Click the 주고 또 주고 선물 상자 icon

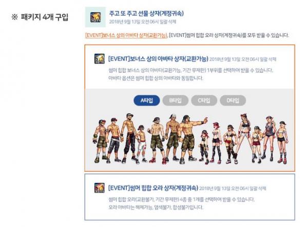(95, 17)
